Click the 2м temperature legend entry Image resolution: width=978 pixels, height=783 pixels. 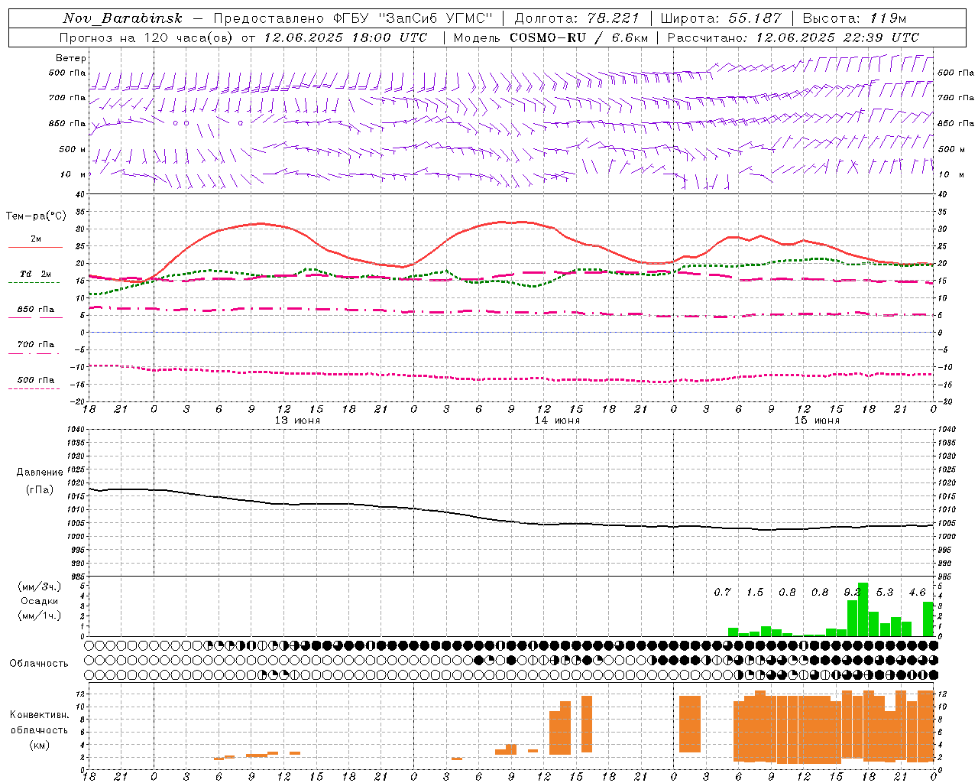[x=36, y=239]
